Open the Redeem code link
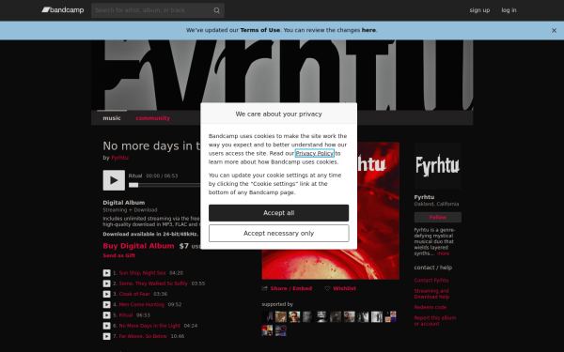This screenshot has height=352, width=564. tap(431, 308)
